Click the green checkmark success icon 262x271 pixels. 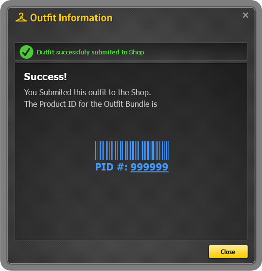tap(26, 52)
